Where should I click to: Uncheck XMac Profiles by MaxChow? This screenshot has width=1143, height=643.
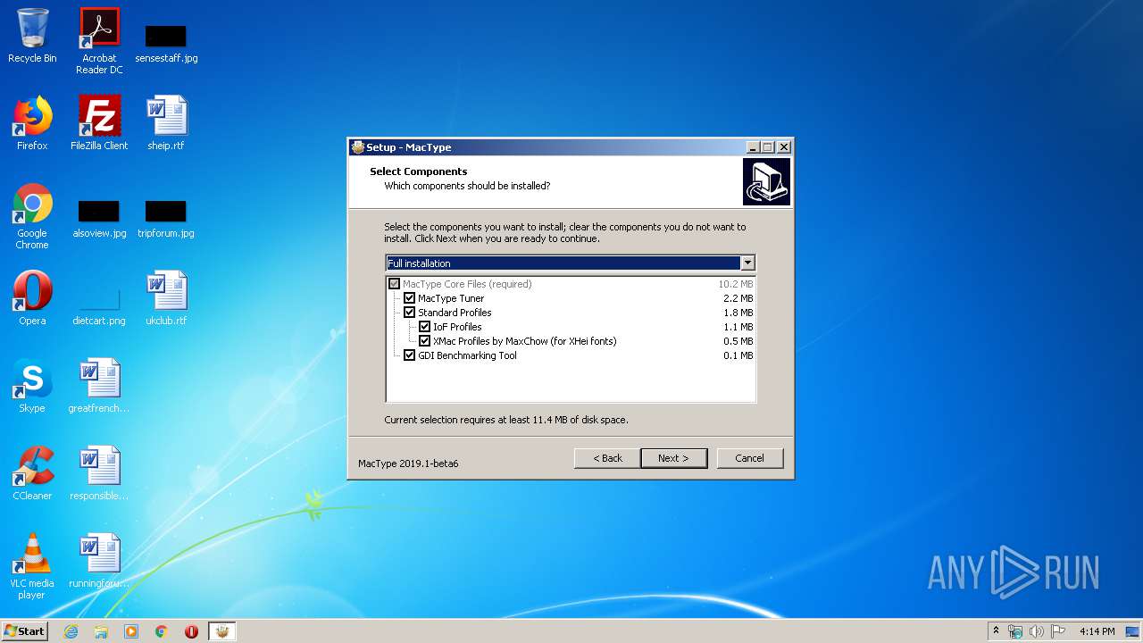tap(425, 341)
